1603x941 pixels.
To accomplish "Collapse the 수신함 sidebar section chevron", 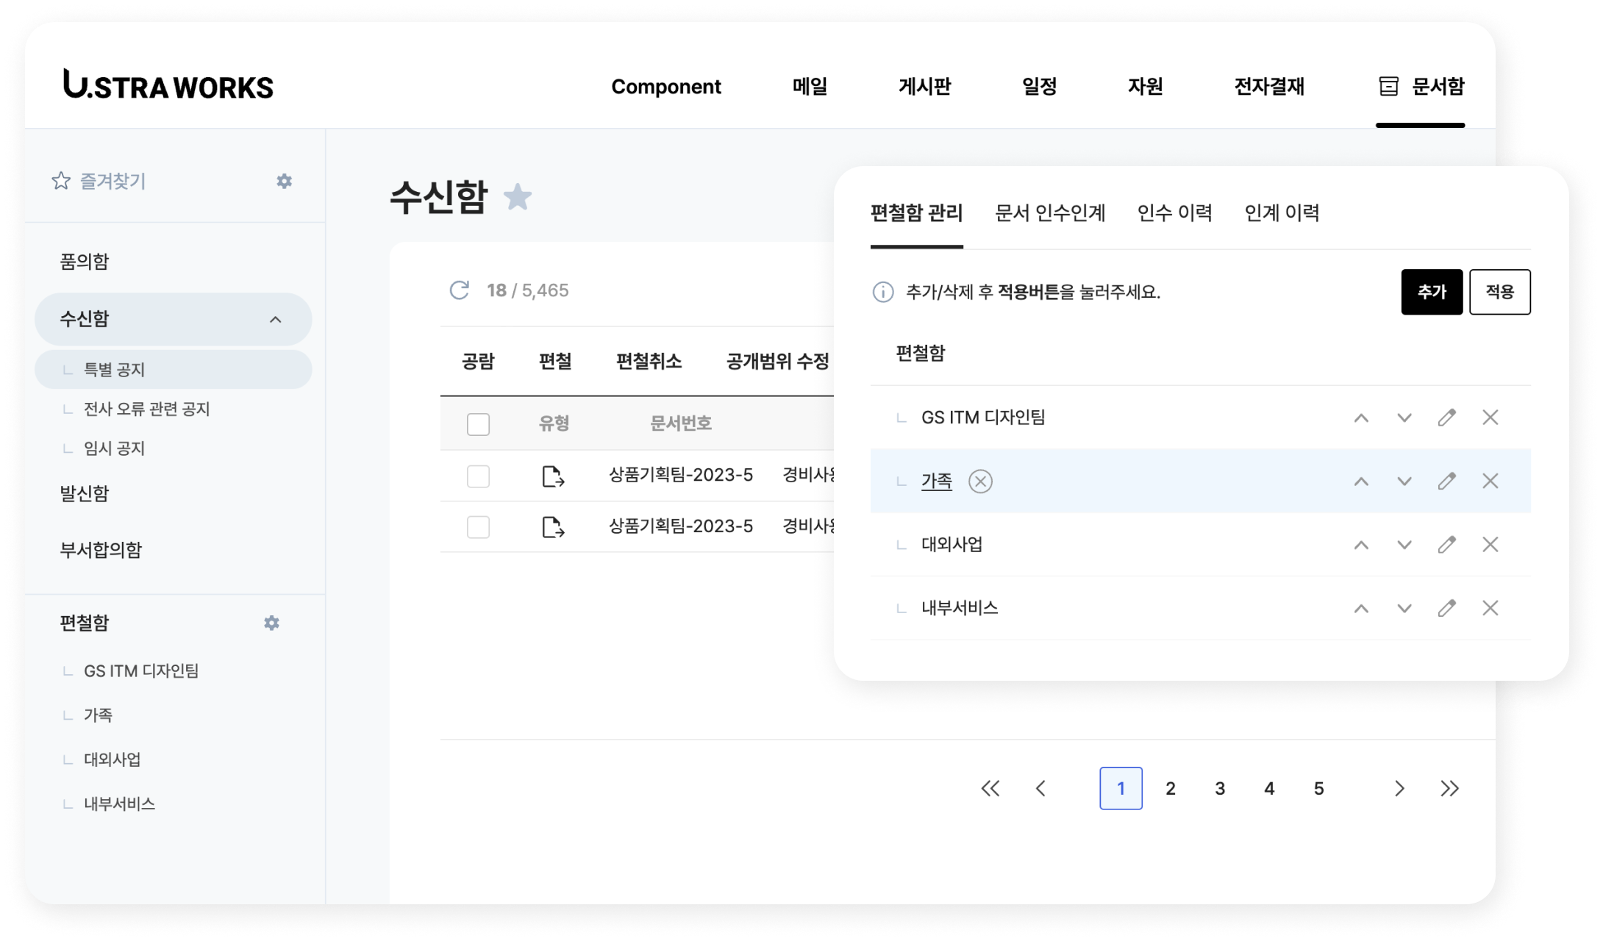I will 275,319.
